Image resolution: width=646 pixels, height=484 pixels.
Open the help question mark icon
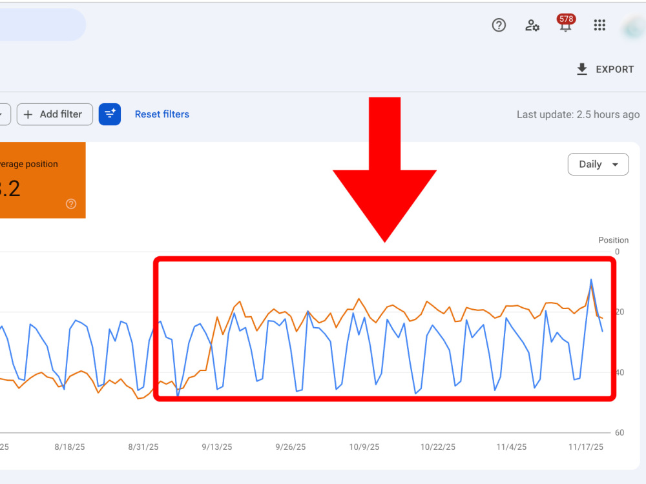point(499,25)
